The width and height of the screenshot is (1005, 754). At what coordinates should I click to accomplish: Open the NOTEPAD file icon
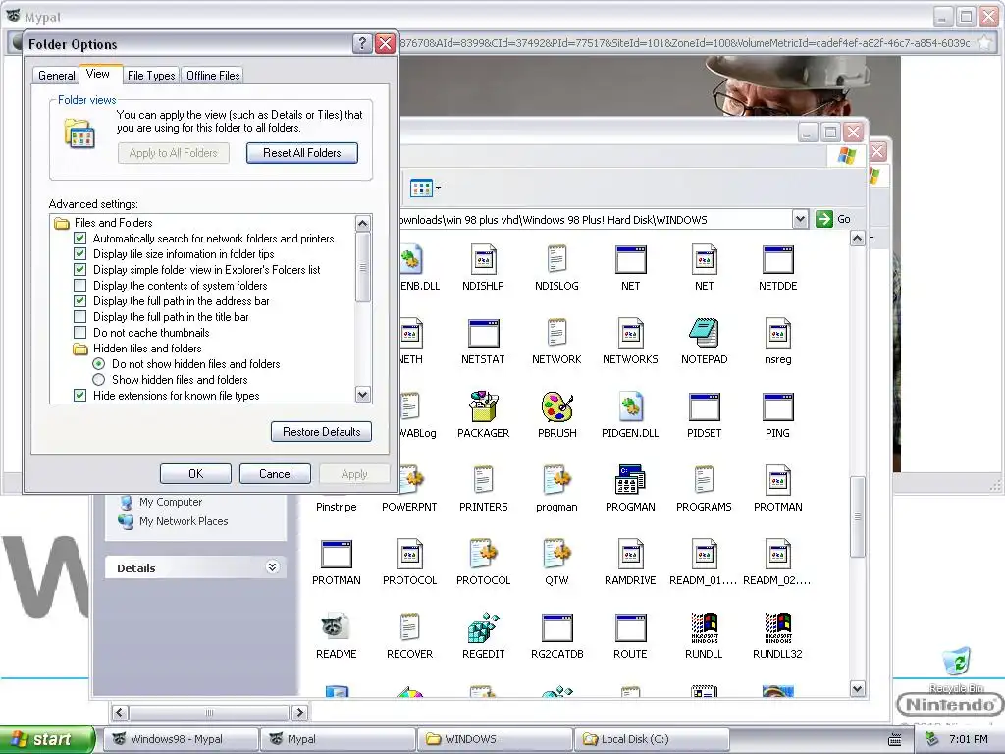(704, 334)
